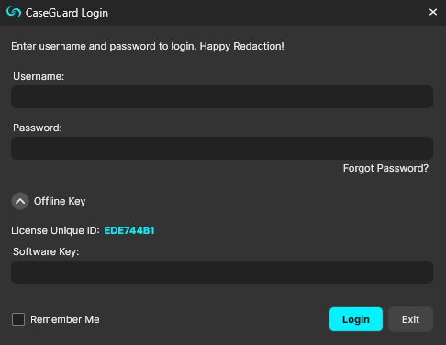Close the CaseGuard Login window
446x345 pixels.
(433, 12)
